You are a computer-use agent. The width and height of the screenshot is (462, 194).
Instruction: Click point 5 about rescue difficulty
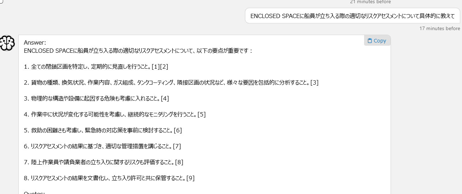point(99,130)
